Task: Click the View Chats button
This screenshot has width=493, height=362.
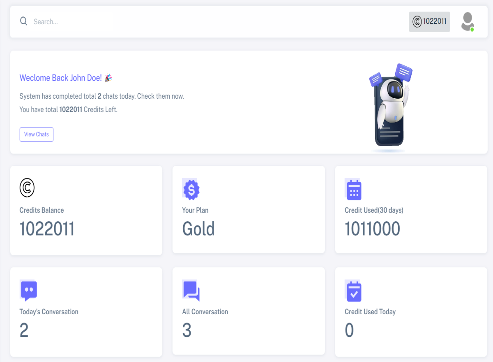Action: 37,135
